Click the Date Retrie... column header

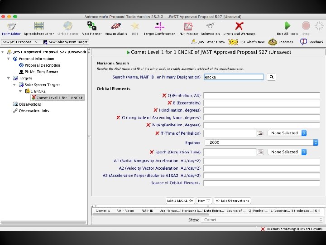214,211
